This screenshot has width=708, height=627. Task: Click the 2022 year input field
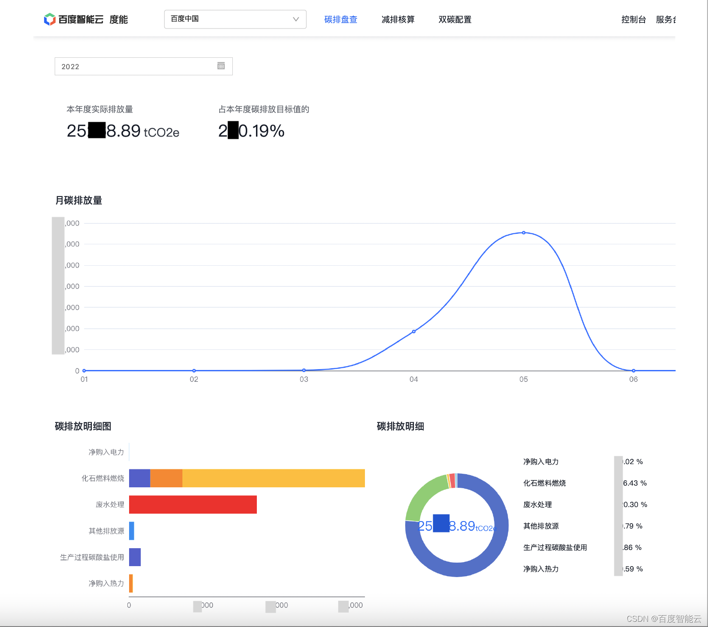point(144,66)
